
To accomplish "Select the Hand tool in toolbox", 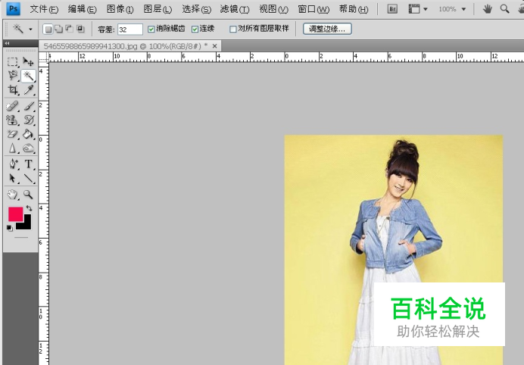I will click(x=12, y=194).
